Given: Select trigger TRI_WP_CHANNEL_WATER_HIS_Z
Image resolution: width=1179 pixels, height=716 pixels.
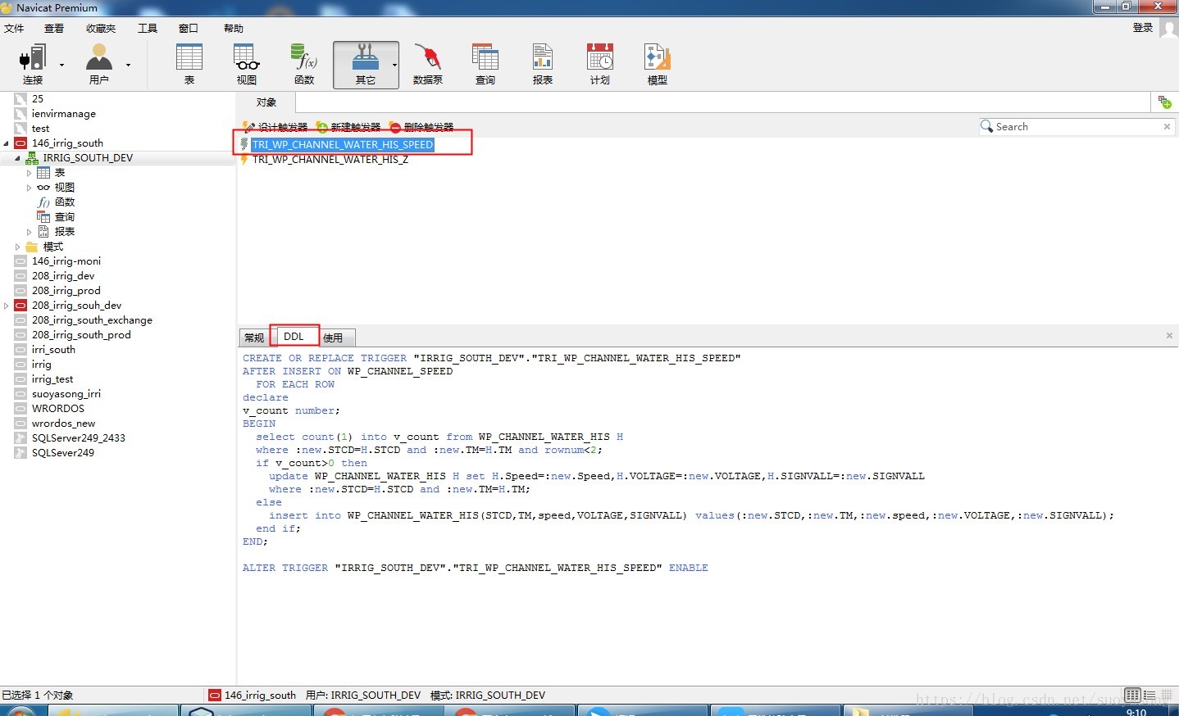Looking at the screenshot, I should click(330, 160).
